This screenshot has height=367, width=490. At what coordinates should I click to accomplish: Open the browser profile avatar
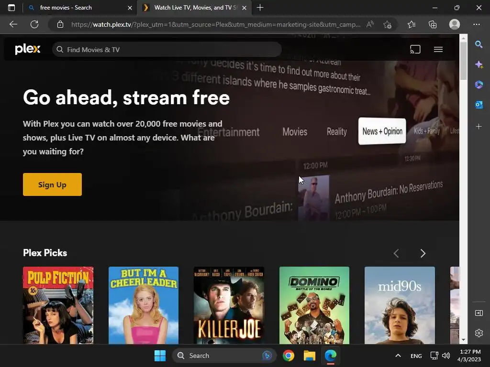[455, 24]
